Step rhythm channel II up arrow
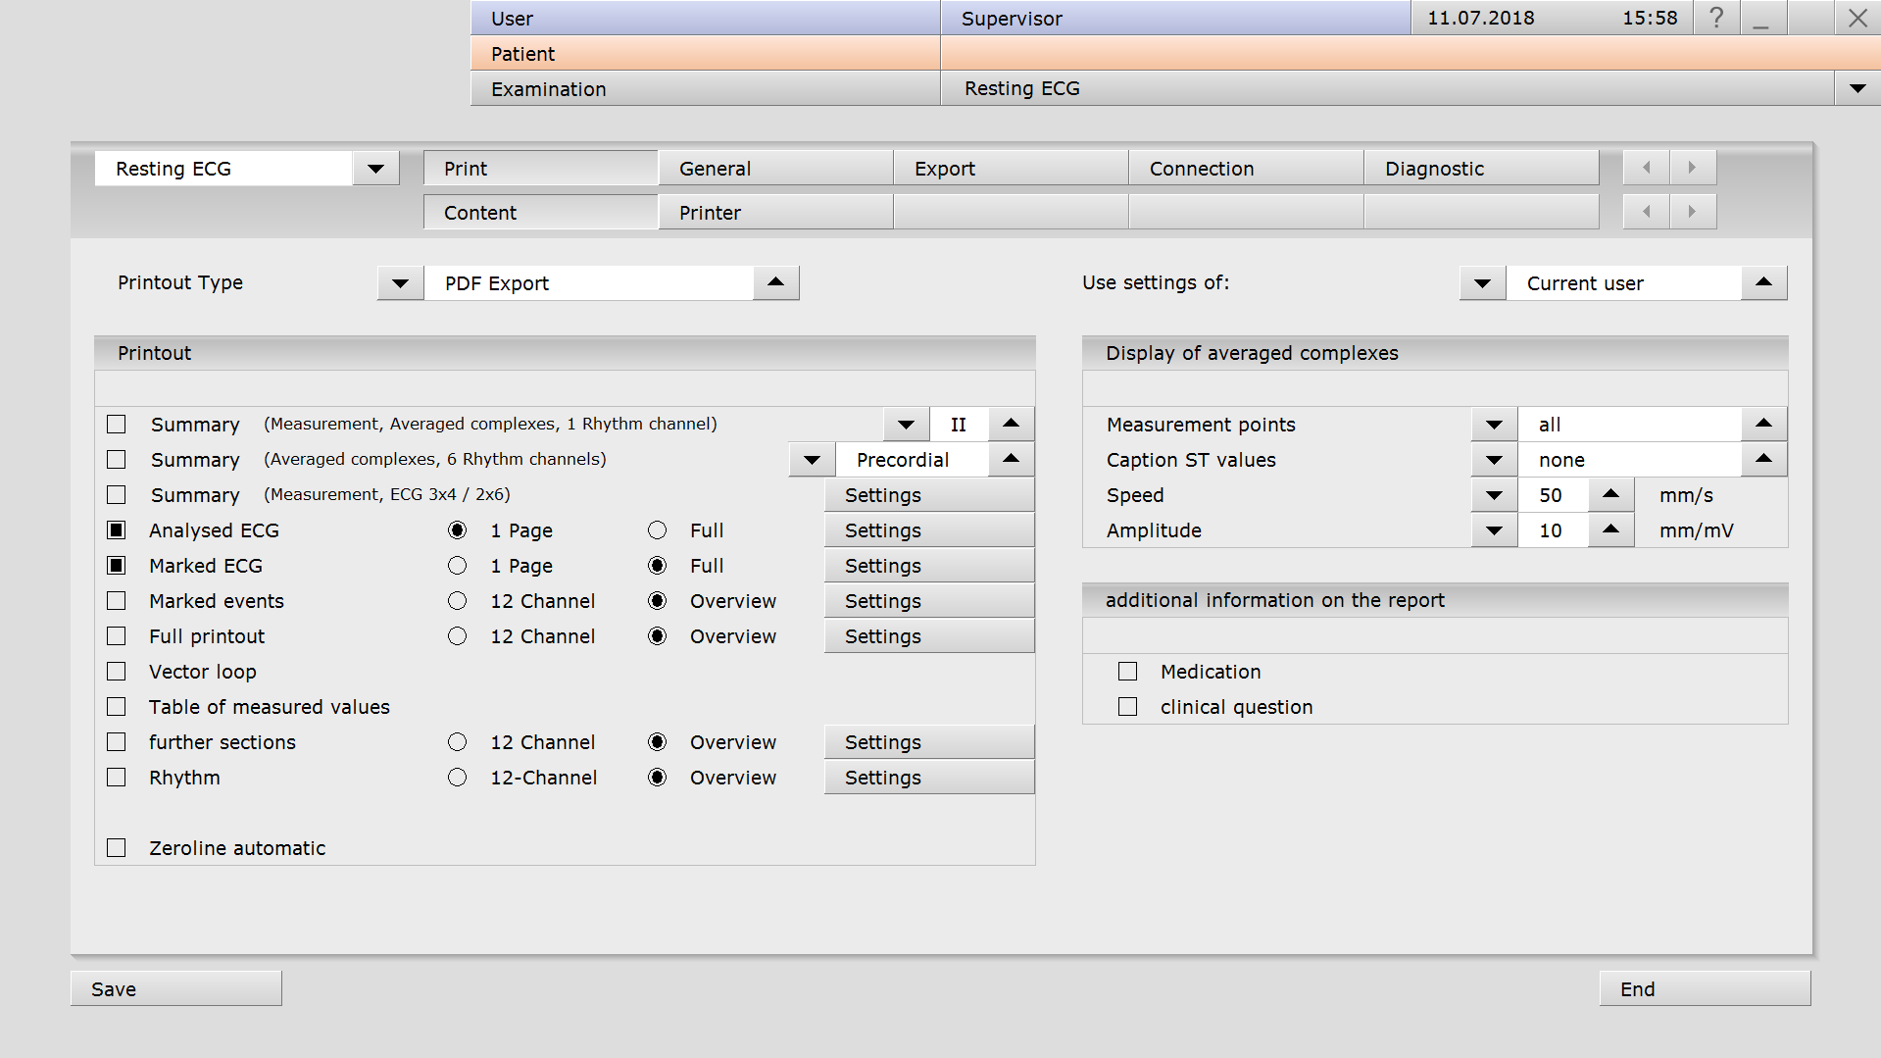 pos(1012,425)
